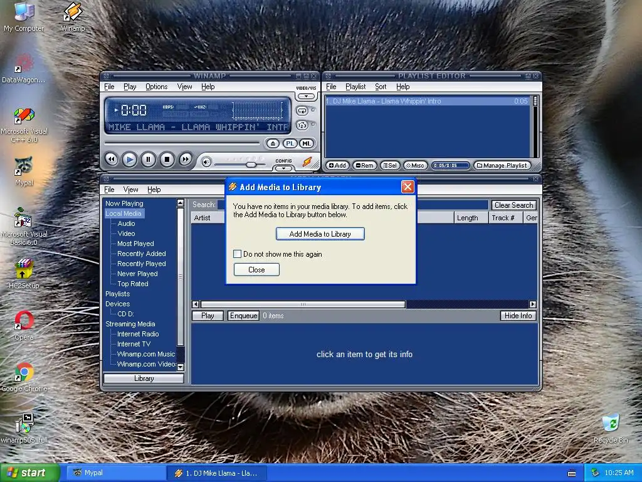642x482 pixels.
Task: Select Internet Radio in Streaming Media
Action: tap(138, 334)
